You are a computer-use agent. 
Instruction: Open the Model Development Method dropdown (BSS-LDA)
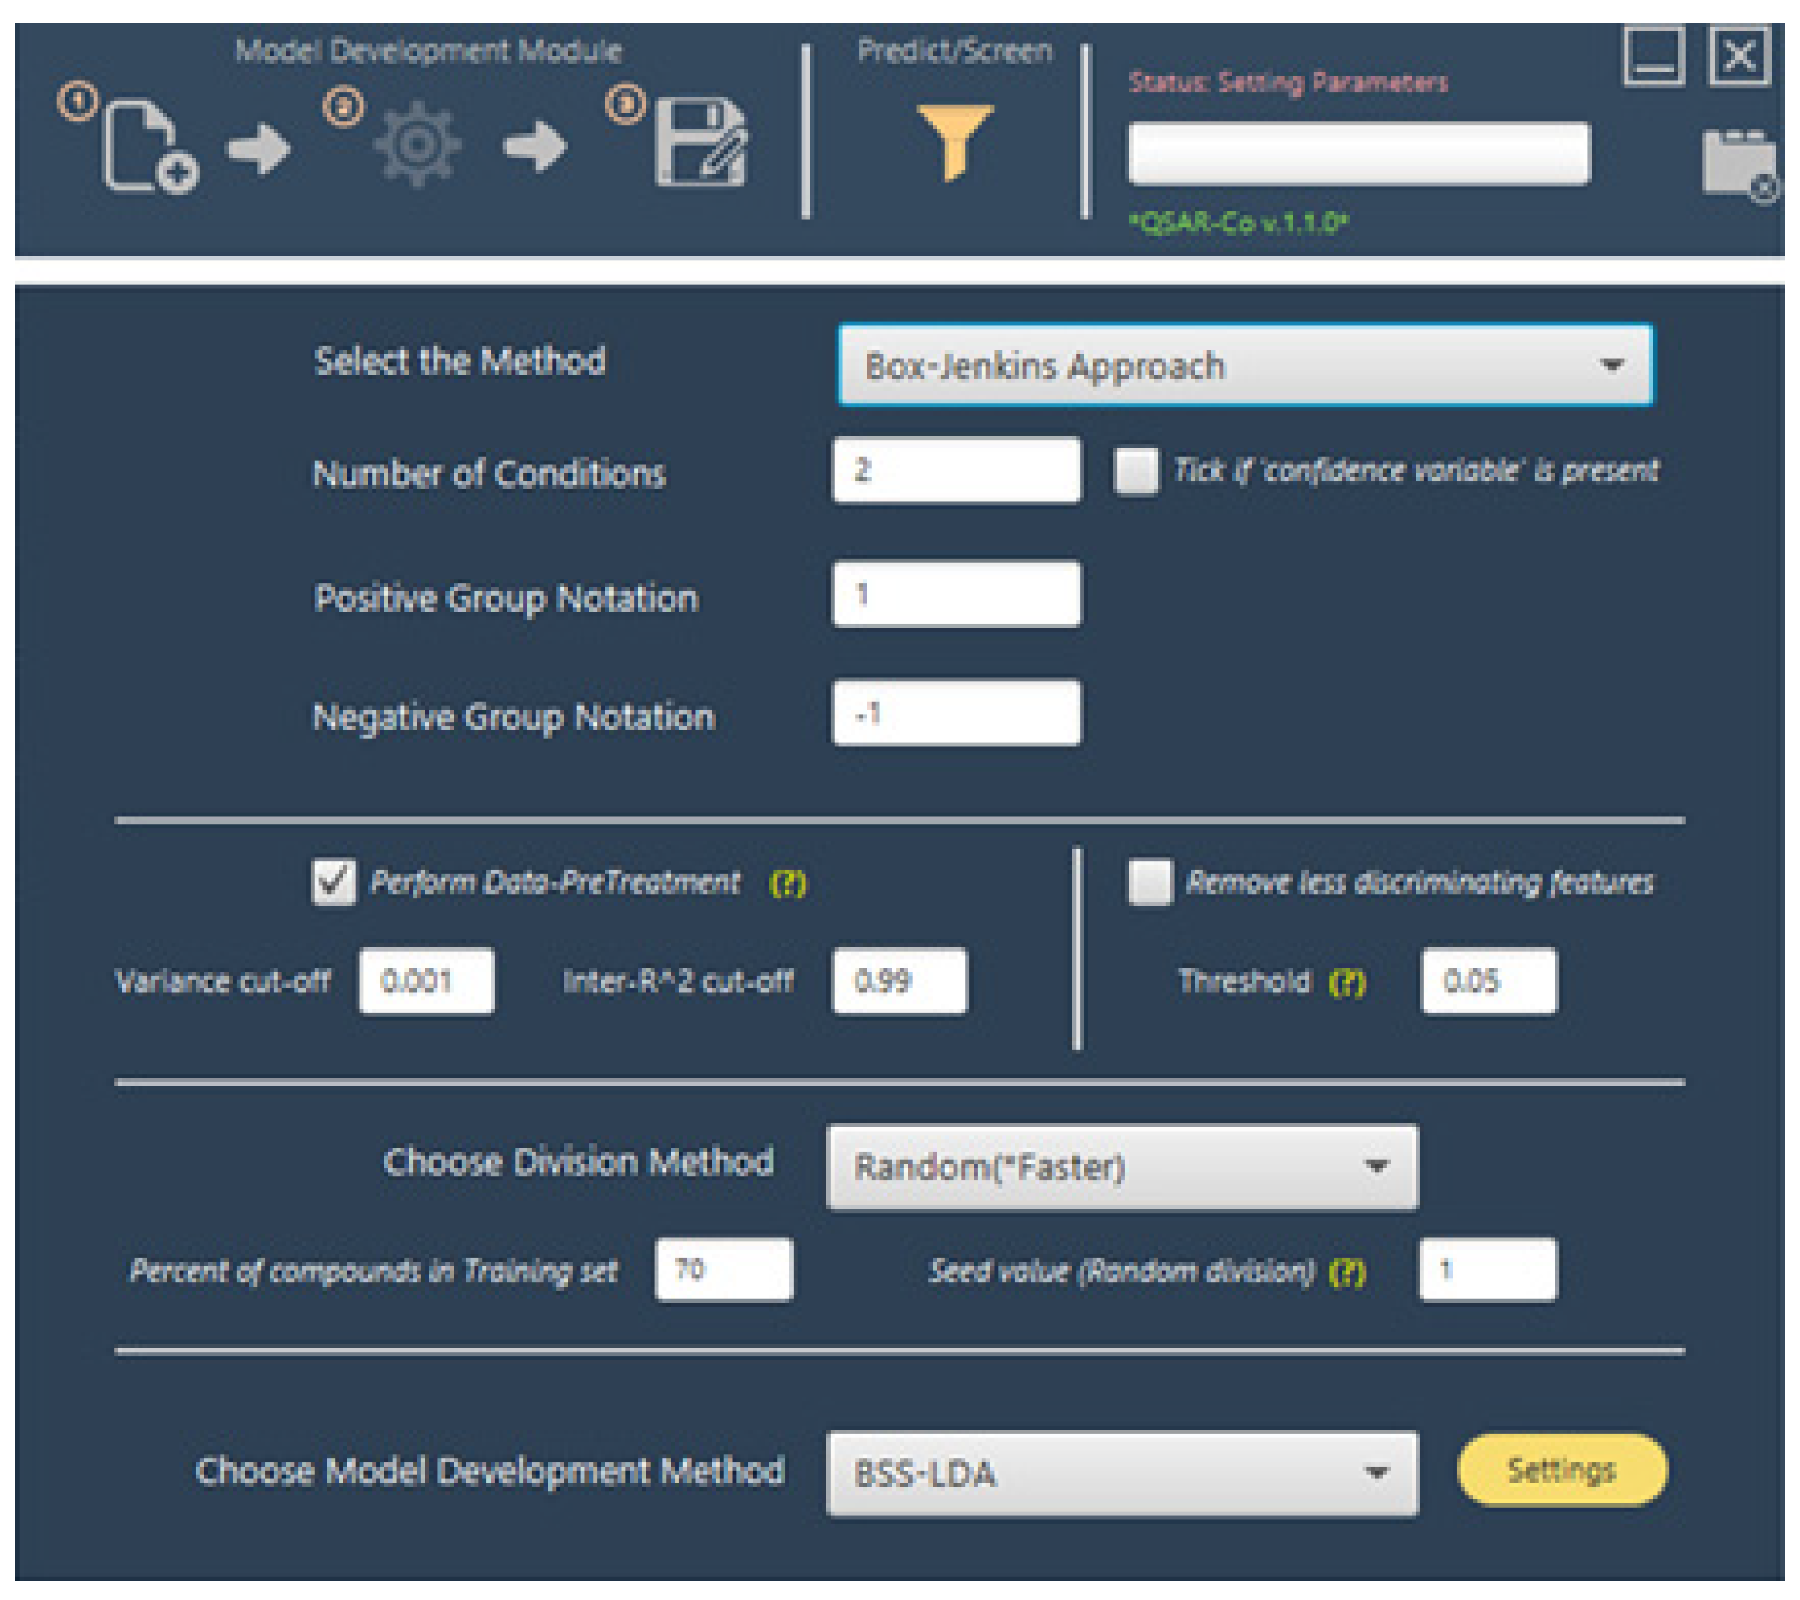[x=1122, y=1474]
